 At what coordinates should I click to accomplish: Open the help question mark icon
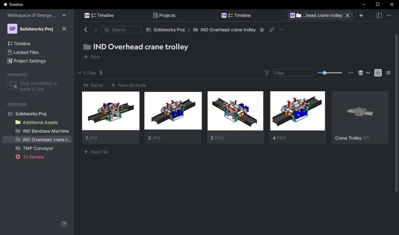(64, 224)
